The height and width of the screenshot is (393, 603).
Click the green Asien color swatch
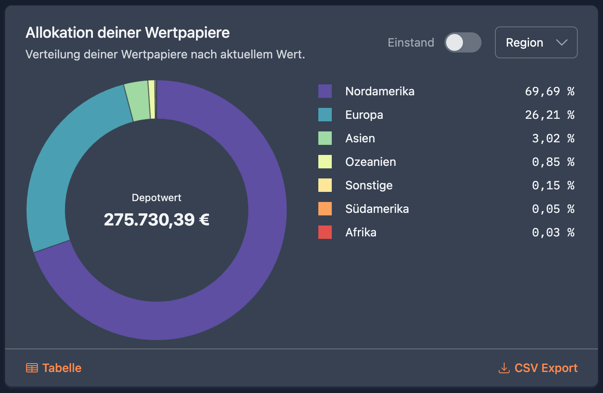(x=325, y=138)
